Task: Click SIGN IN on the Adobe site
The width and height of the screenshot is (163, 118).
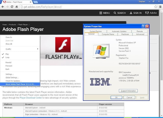Action: [x=136, y=13]
